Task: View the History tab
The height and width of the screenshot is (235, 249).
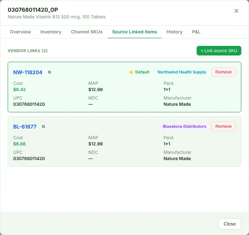Action: [174, 32]
